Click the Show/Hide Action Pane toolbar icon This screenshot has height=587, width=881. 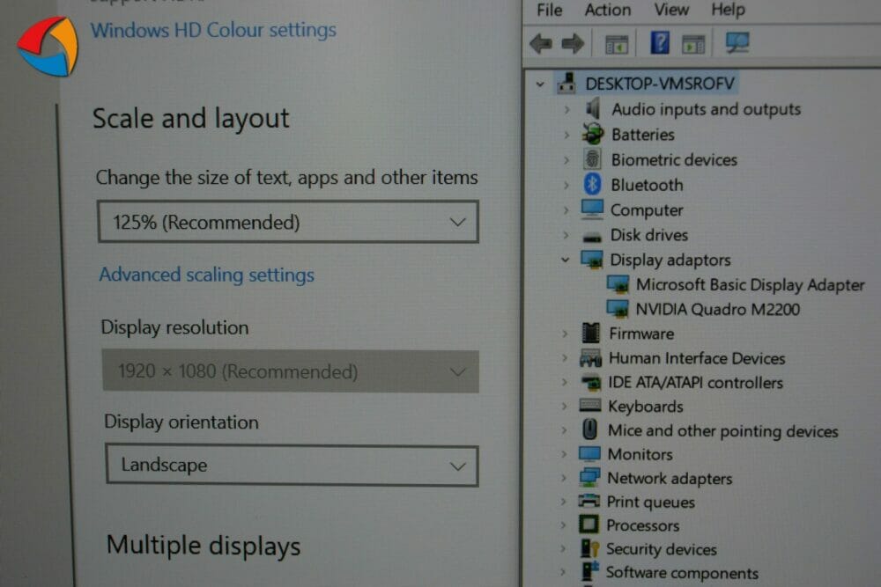692,44
